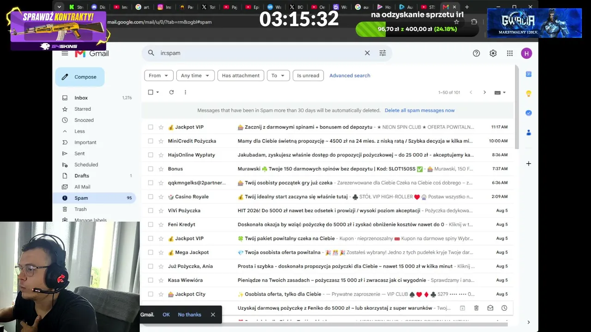
Task: Mark the hovered Feniko email as unread
Action: (490, 308)
